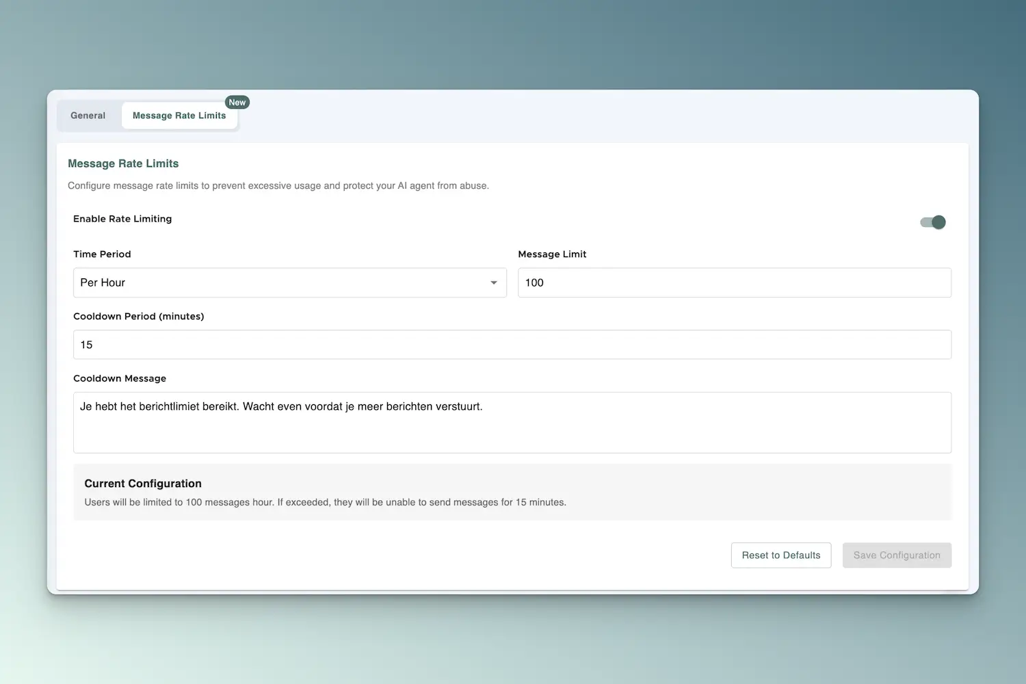
Task: Click the Message Rate Limits heading
Action: point(123,163)
